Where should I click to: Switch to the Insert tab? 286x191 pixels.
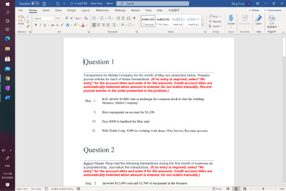tap(46, 10)
